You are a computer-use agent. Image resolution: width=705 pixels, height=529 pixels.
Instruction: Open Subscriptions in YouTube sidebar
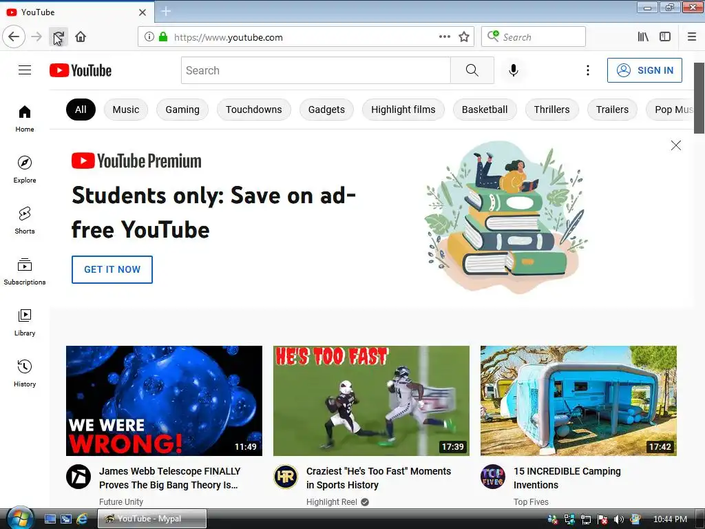click(x=25, y=271)
